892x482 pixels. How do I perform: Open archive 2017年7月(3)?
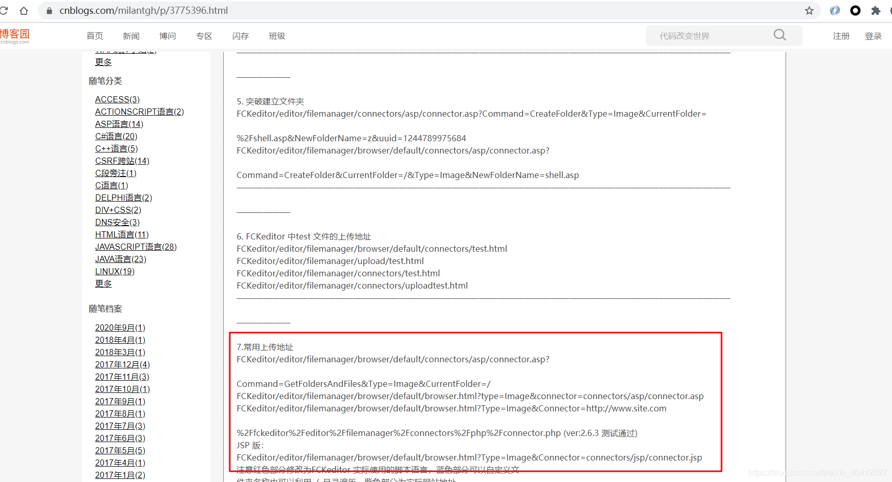point(120,426)
